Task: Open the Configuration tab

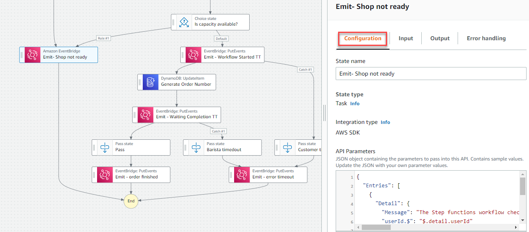Action: (363, 39)
